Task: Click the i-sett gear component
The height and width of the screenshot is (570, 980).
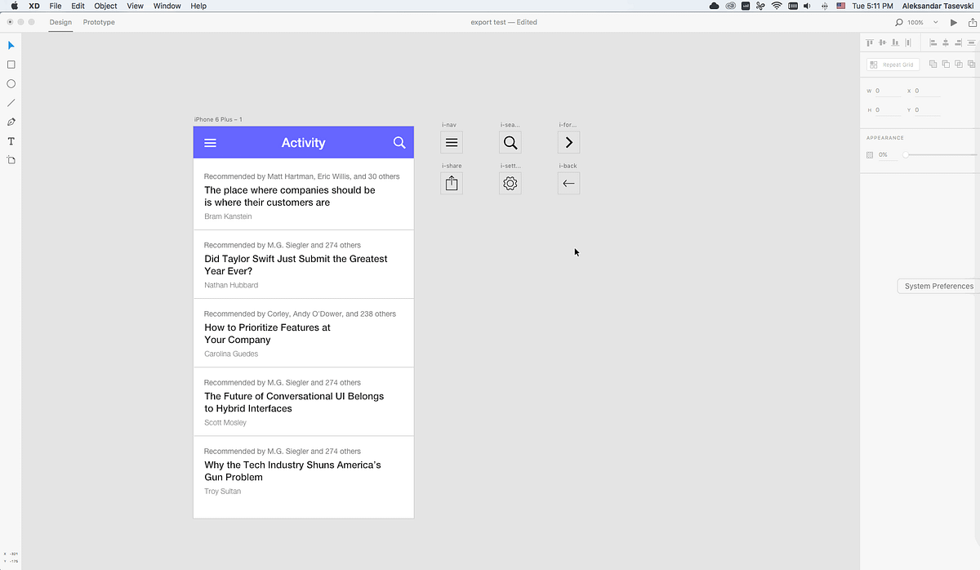Action: pyautogui.click(x=510, y=183)
